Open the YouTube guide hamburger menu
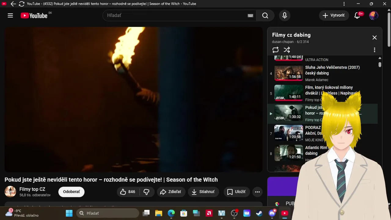This screenshot has width=391, height=220. (10, 16)
